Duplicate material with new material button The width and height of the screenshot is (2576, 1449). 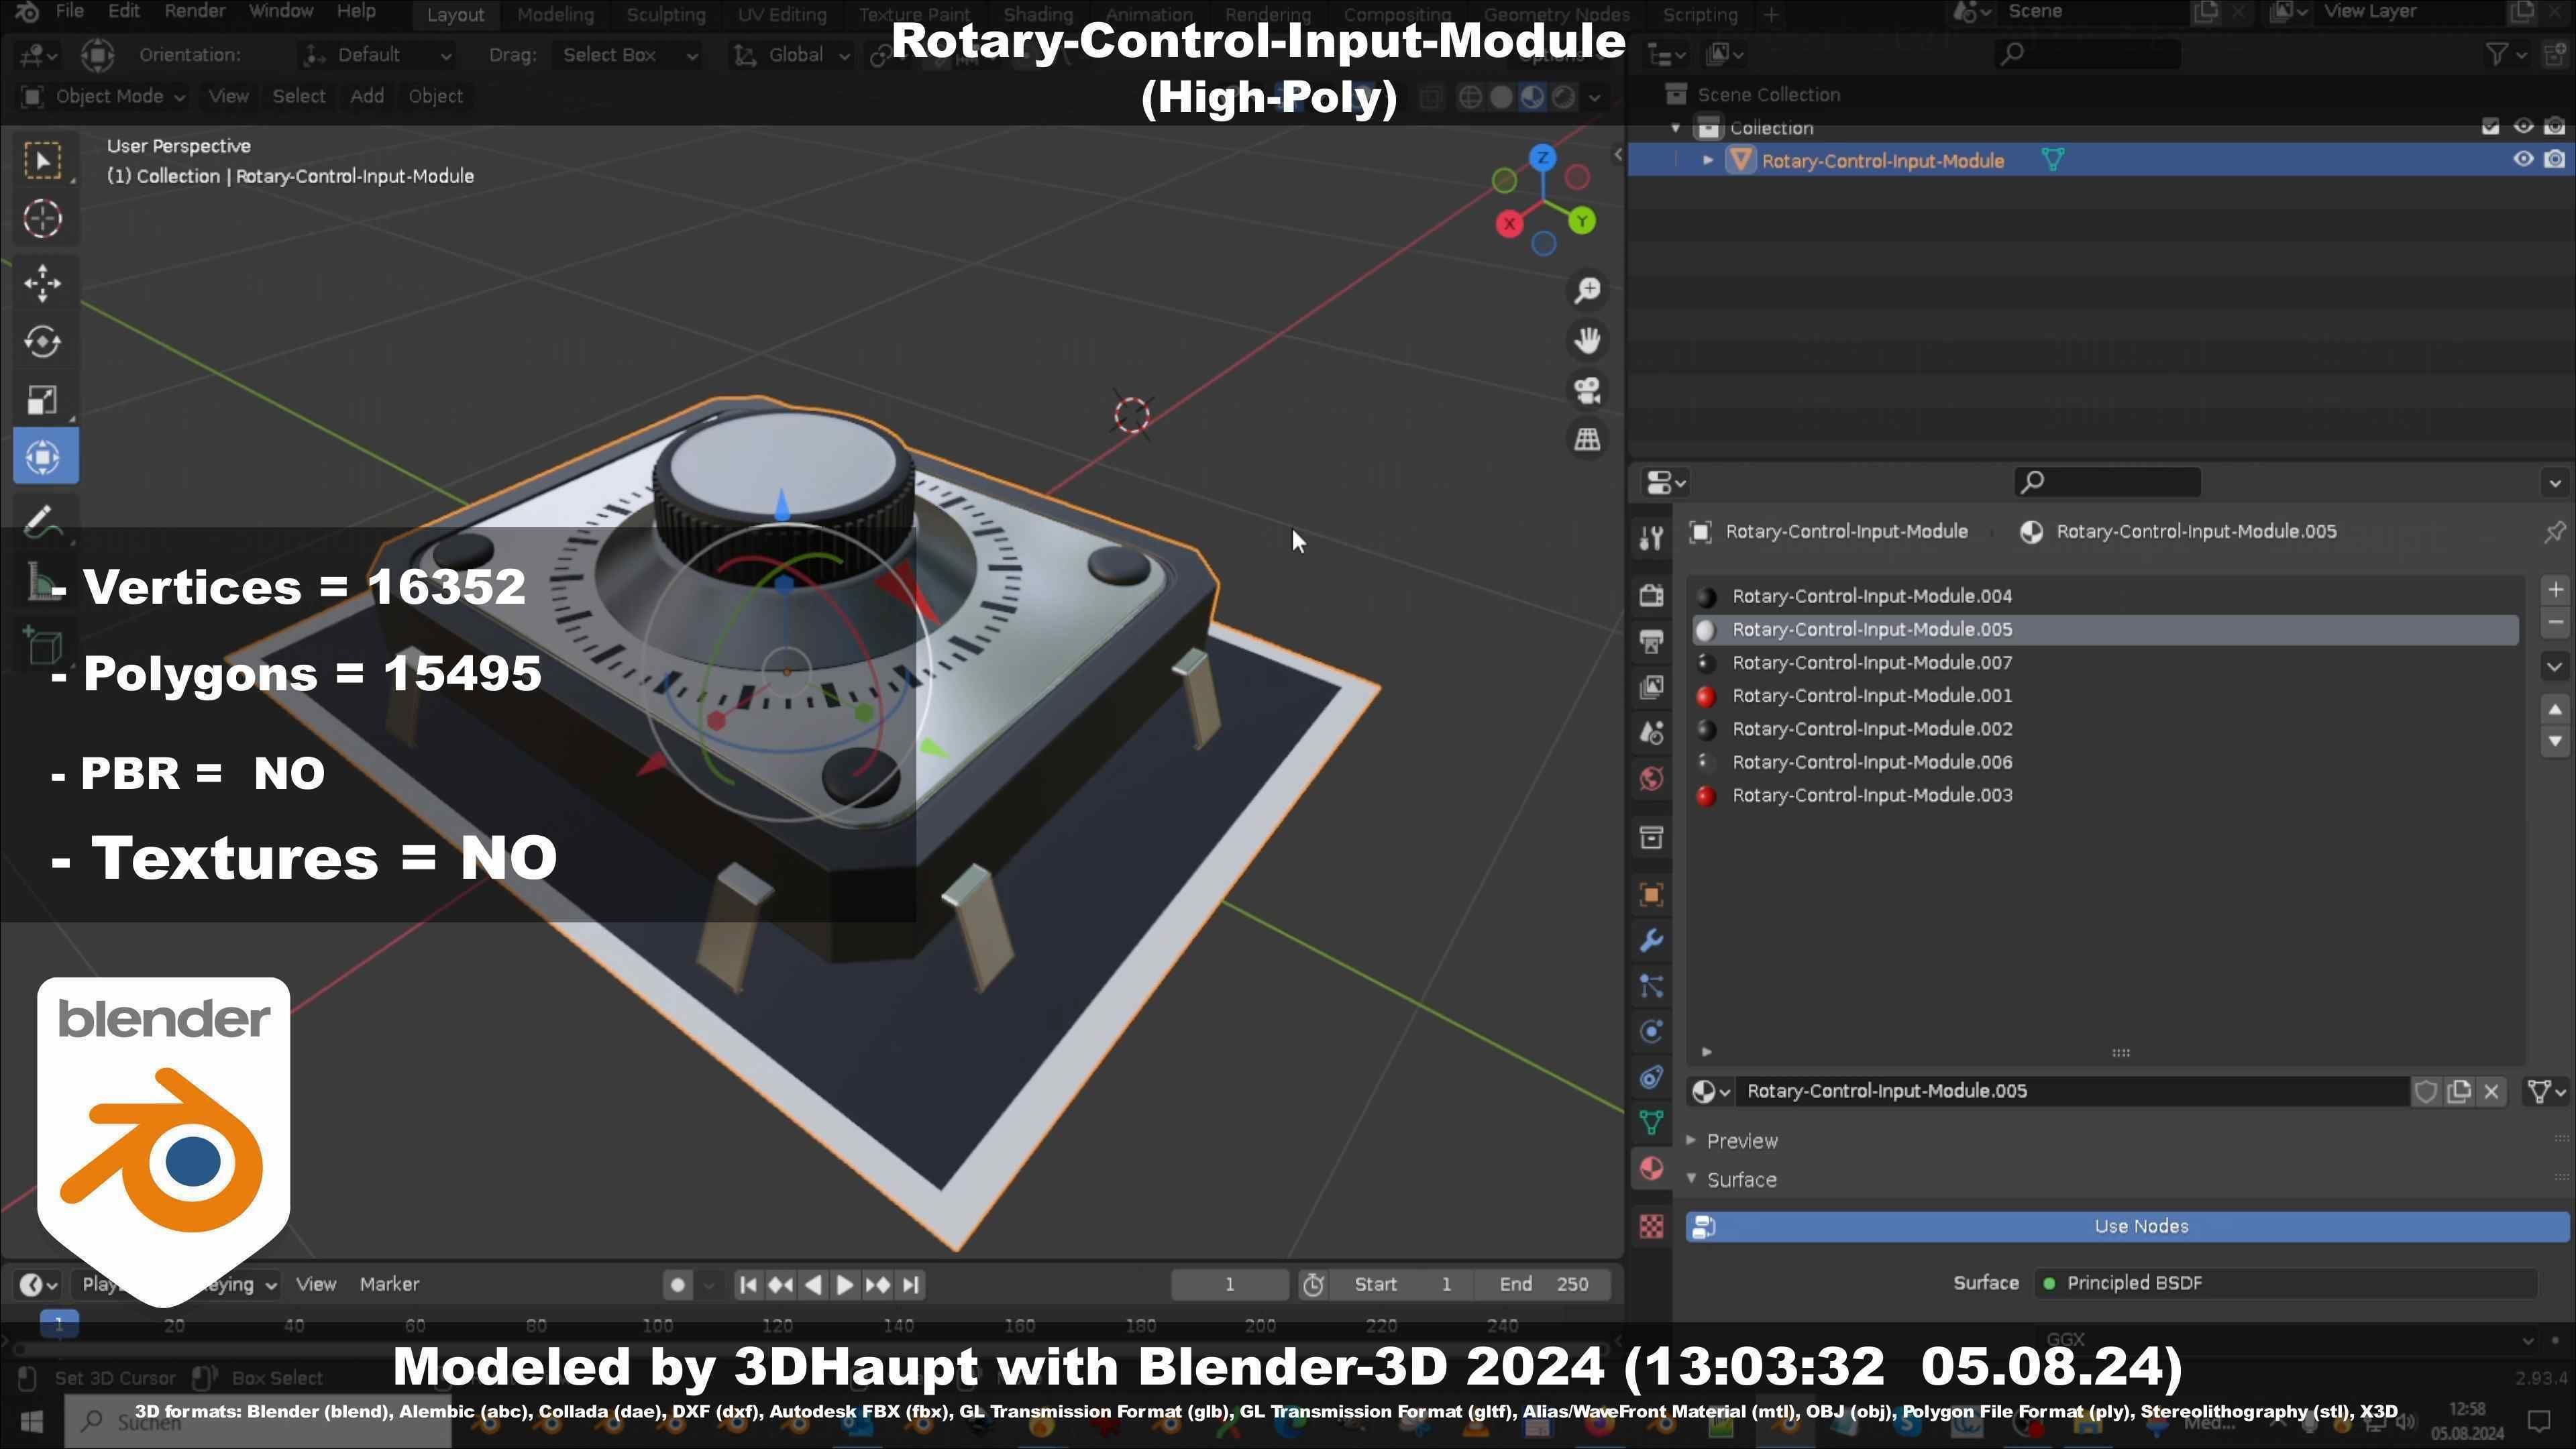tap(2459, 1092)
